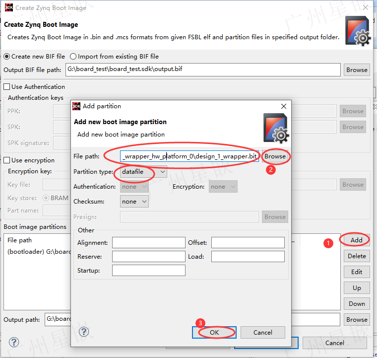Move partition Down
Viewport: 377px width, 358px height.
[x=357, y=304]
